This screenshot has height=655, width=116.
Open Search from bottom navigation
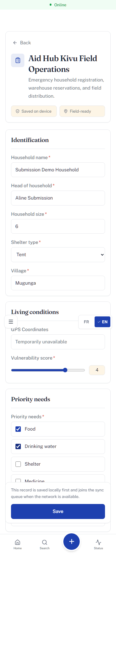click(x=45, y=544)
